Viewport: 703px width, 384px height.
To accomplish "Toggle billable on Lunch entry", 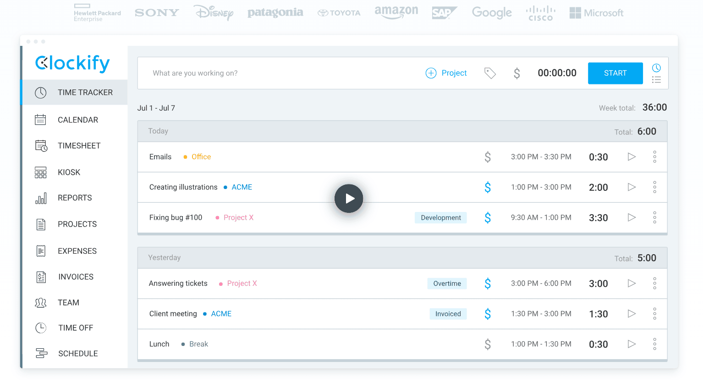I will click(x=488, y=344).
